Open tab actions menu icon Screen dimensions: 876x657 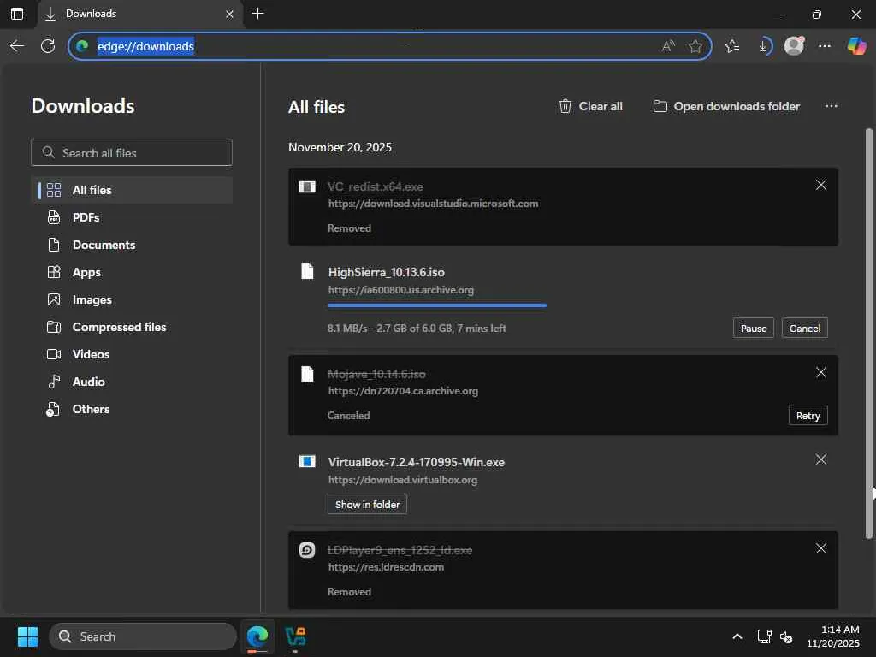(x=17, y=14)
